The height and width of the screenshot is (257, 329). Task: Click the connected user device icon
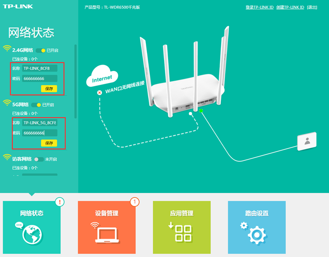click(307, 141)
